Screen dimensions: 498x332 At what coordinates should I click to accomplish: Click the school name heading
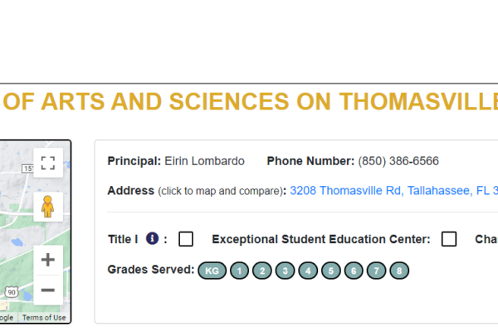[249, 101]
